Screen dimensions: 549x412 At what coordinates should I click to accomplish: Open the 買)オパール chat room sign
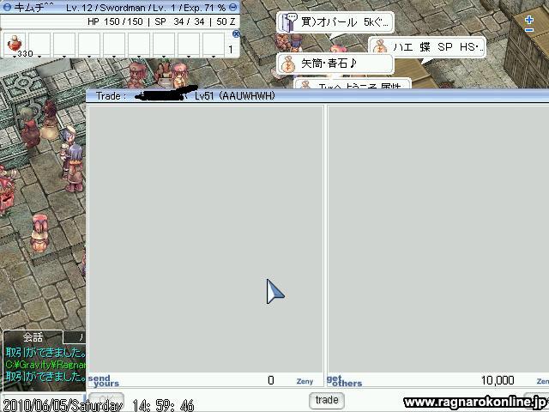pyautogui.click(x=335, y=22)
